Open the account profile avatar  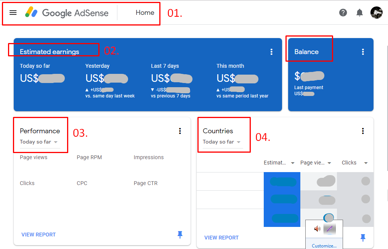[x=376, y=13]
